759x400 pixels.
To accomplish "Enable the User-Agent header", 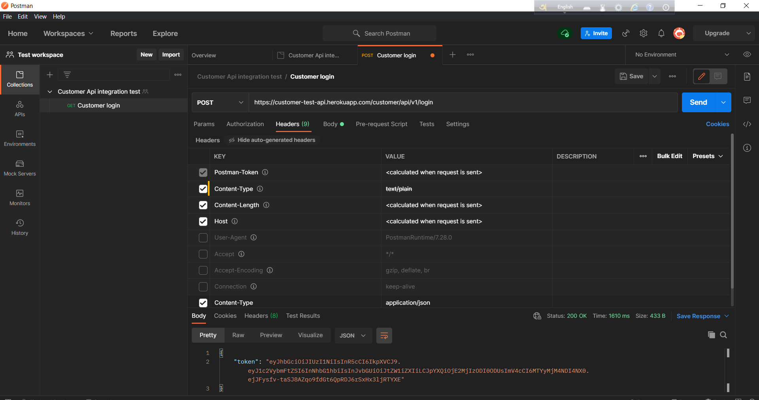I will point(203,238).
